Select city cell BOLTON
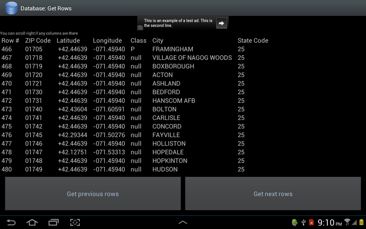This screenshot has height=229, width=366. pyautogui.click(x=164, y=109)
